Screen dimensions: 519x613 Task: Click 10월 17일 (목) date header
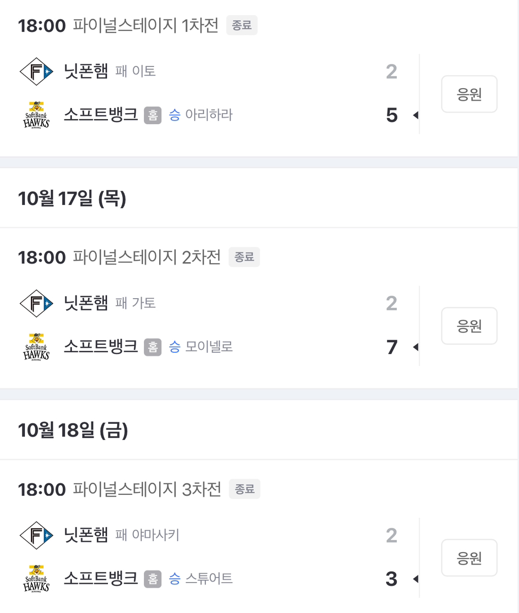click(72, 198)
